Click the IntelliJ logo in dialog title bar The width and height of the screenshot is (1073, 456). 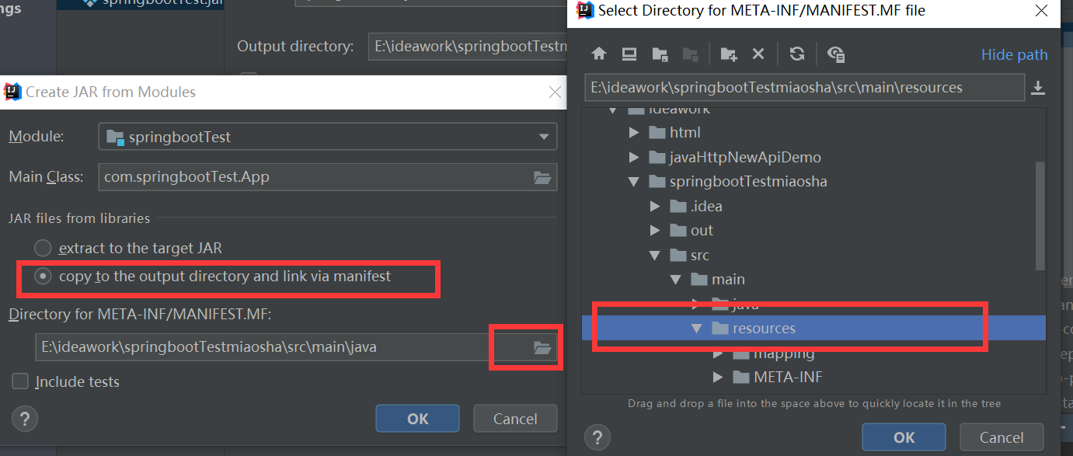(x=585, y=11)
